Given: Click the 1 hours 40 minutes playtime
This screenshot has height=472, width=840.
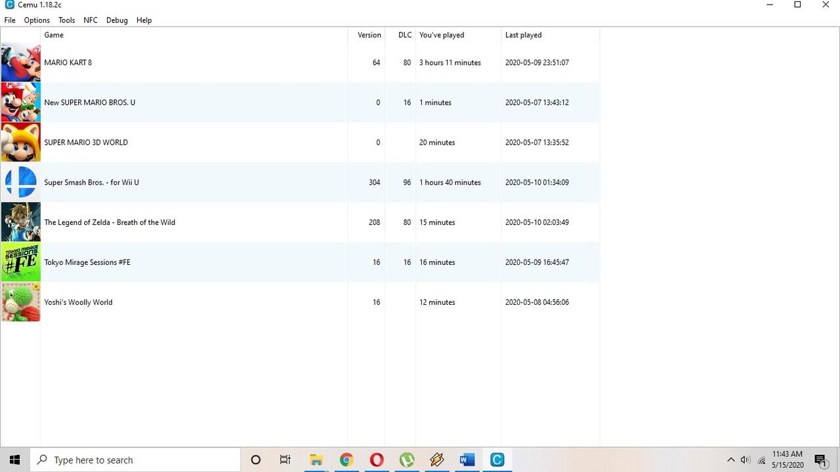Looking at the screenshot, I should coord(450,183).
